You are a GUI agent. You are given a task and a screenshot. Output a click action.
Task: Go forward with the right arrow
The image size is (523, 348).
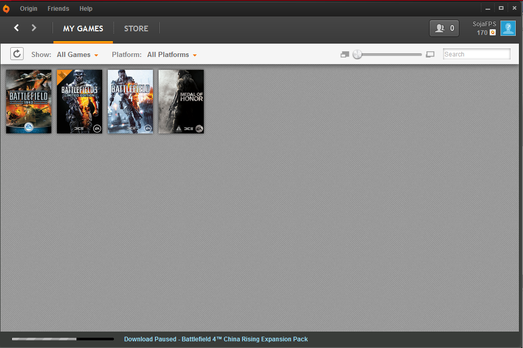point(34,28)
